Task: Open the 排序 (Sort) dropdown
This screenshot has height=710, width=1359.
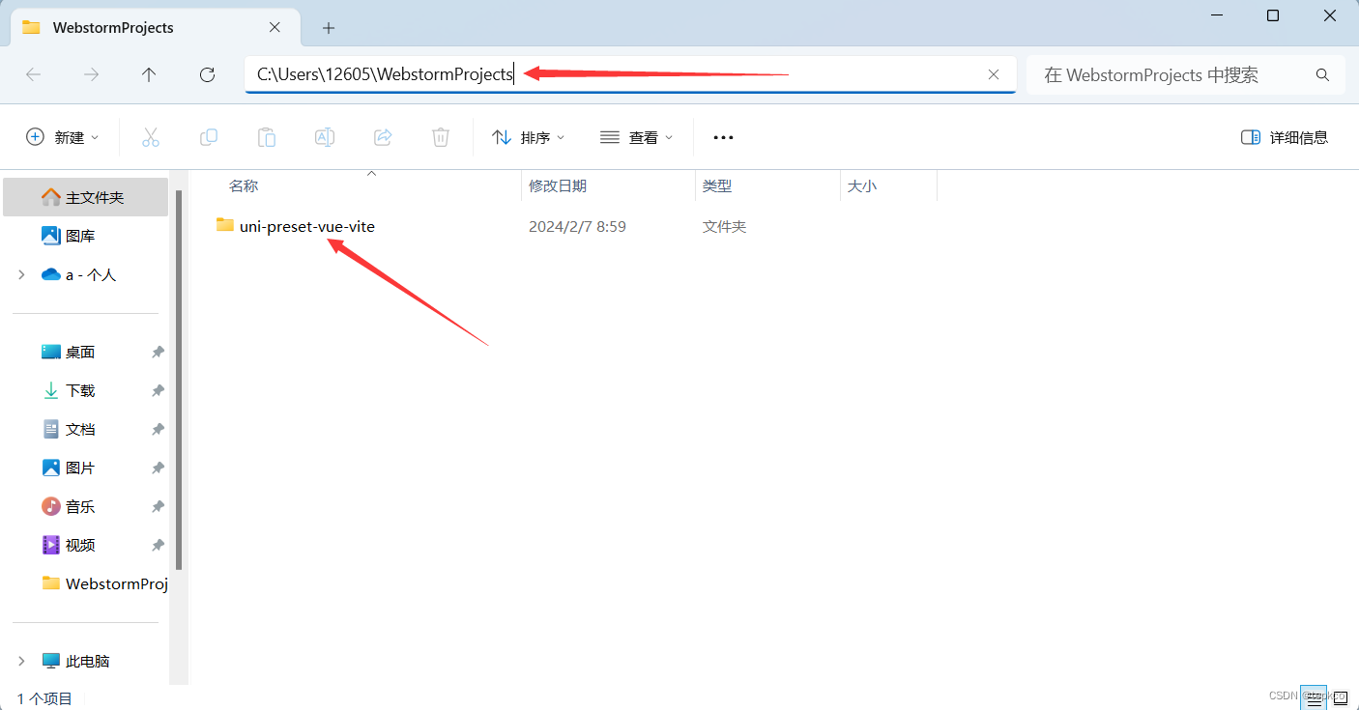Action: click(528, 137)
